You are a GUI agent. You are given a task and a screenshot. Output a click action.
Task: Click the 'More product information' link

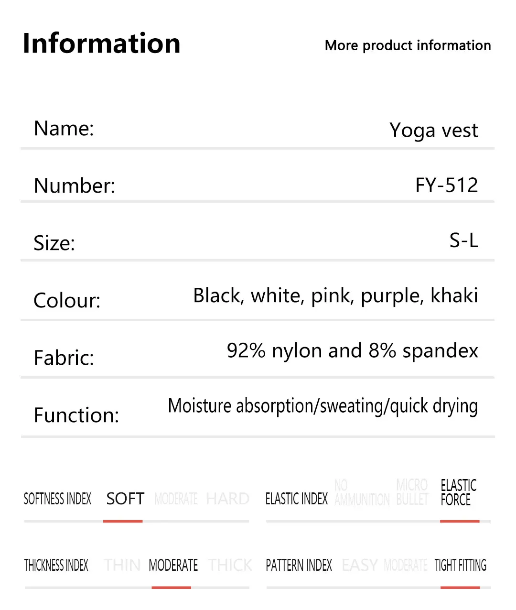click(408, 45)
